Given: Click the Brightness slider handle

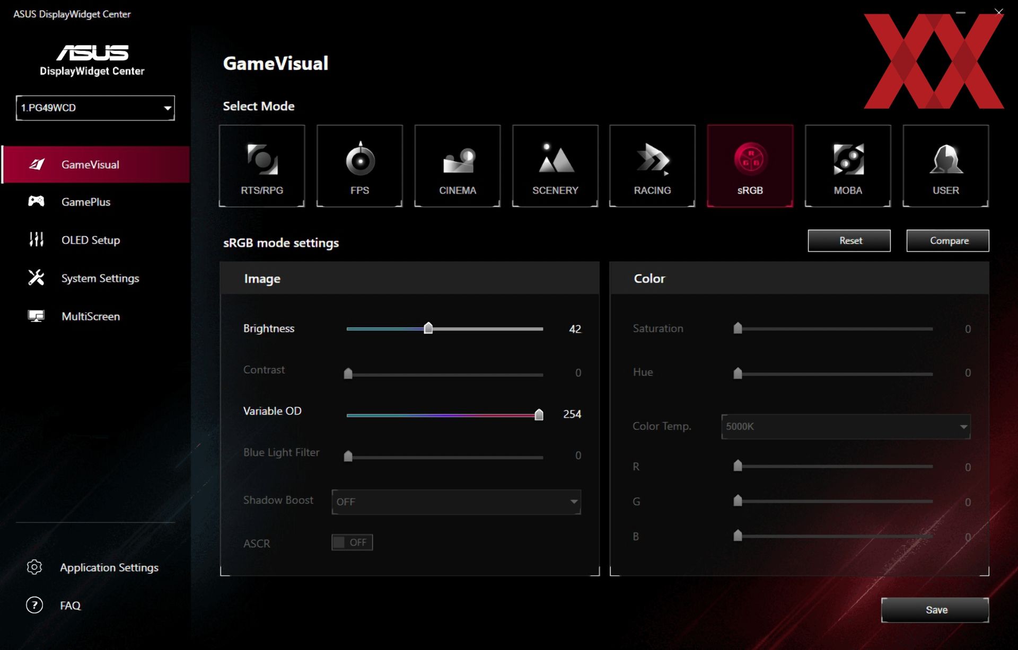Looking at the screenshot, I should point(428,328).
